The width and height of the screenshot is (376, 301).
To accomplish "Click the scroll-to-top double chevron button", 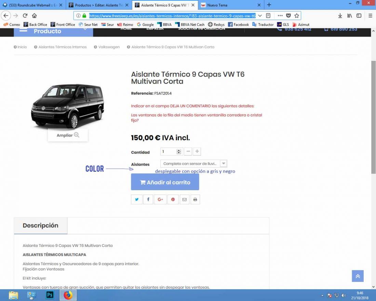I will tap(358, 276).
